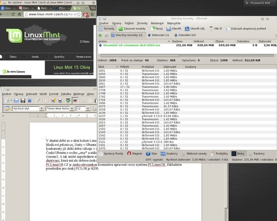
Task: Click the Linux Mint logo on website
Action: click(x=33, y=35)
